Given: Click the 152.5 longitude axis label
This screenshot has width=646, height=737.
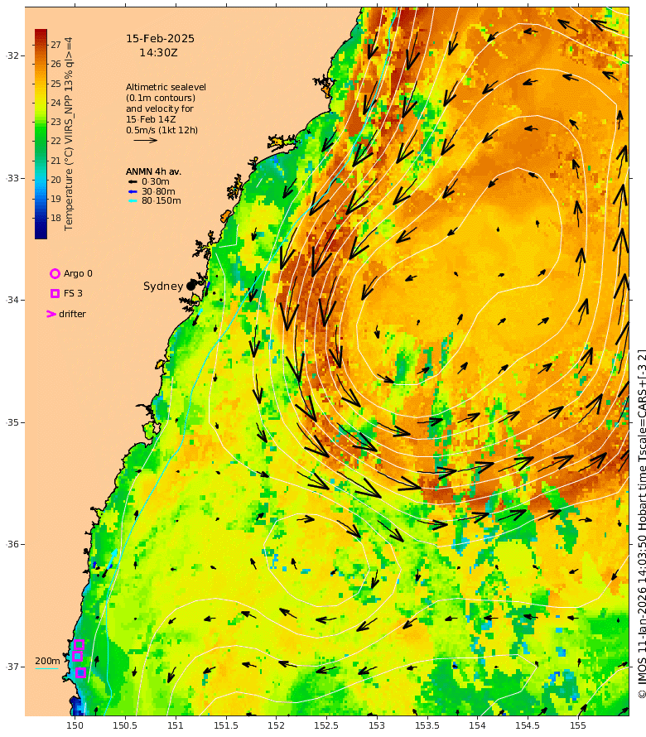Looking at the screenshot, I should click(326, 725).
